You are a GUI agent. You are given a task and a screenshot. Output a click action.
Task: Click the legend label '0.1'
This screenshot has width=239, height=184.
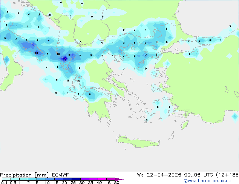pos(4,182)
